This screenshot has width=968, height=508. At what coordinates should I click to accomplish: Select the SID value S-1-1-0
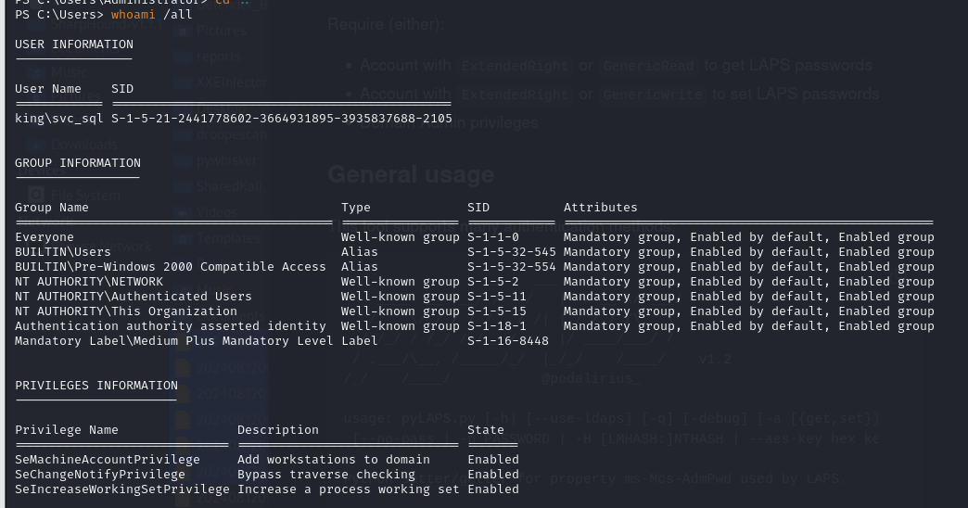click(493, 237)
